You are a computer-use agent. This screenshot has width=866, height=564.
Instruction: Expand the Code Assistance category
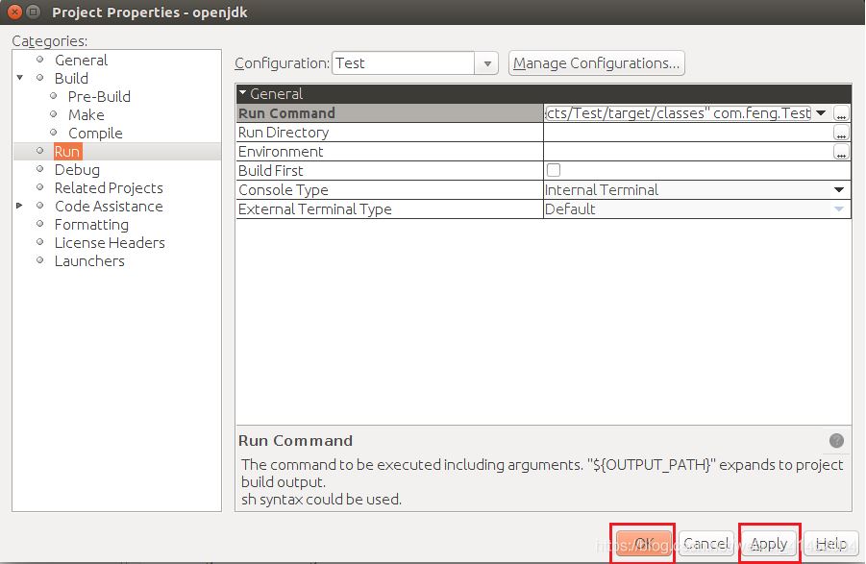[x=20, y=206]
